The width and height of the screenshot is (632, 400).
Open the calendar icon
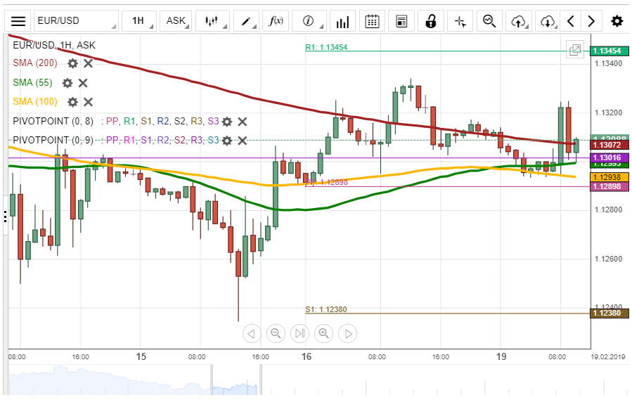click(372, 21)
